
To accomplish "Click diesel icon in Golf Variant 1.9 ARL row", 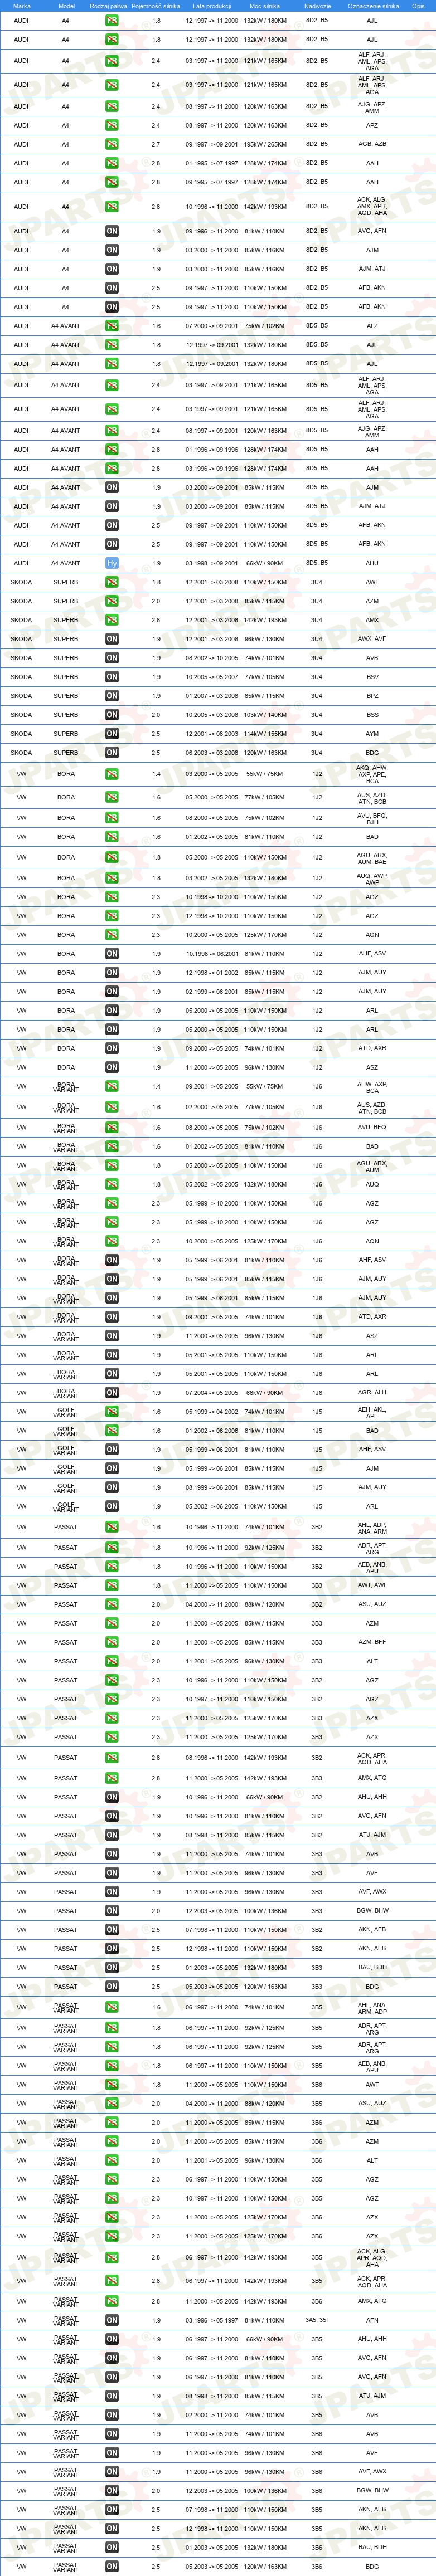I will click(x=112, y=1506).
